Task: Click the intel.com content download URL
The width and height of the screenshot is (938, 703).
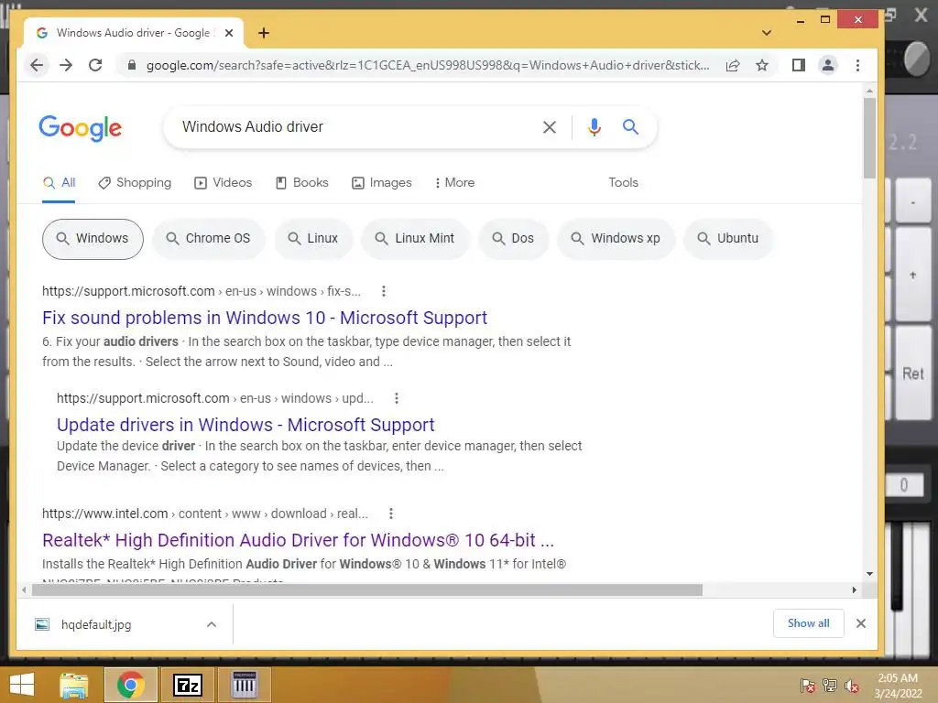Action: [x=204, y=514]
